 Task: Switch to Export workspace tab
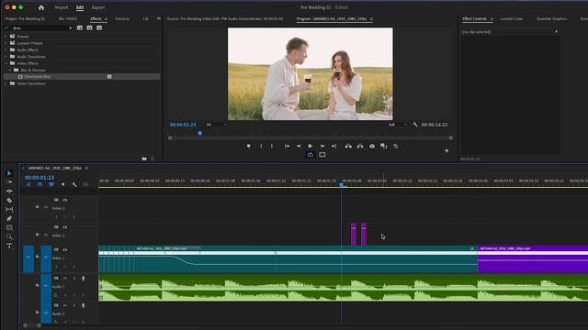point(98,7)
